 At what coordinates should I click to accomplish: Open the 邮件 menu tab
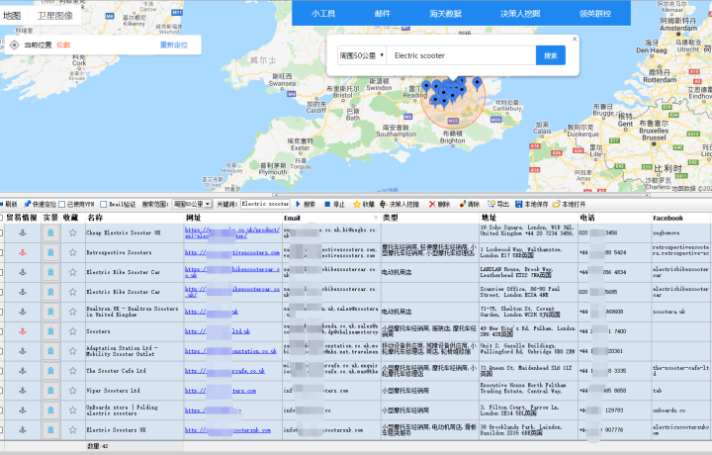click(383, 14)
